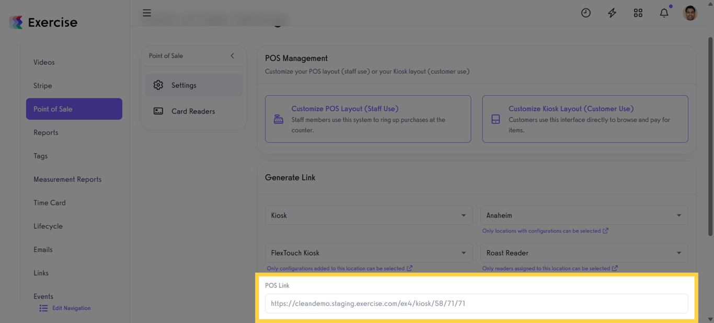714x323 pixels.
Task: Click Customize Kiosk Layout (Customer Use)
Action: (x=585, y=119)
